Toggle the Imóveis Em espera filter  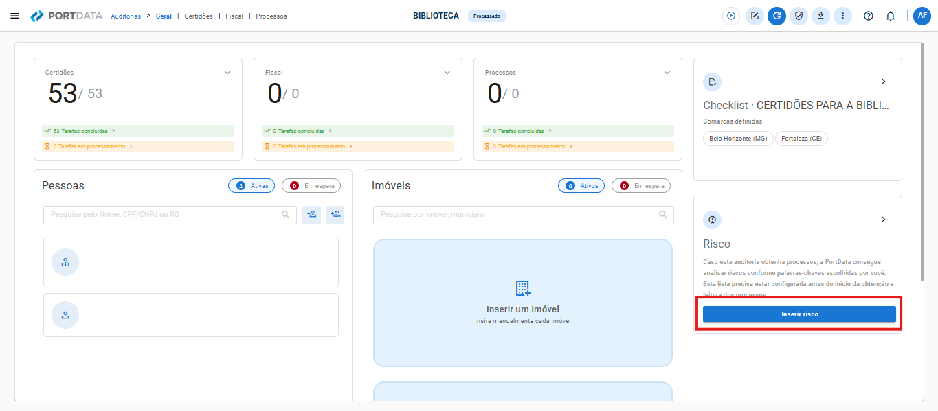pyautogui.click(x=641, y=185)
